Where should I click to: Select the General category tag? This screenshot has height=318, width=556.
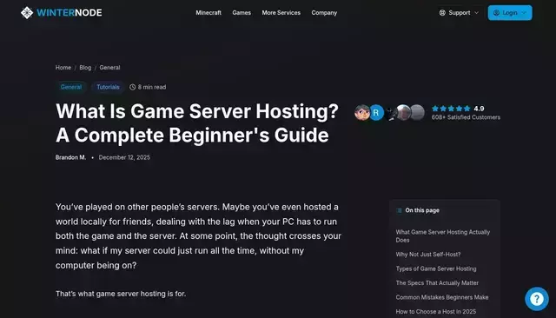tap(71, 87)
